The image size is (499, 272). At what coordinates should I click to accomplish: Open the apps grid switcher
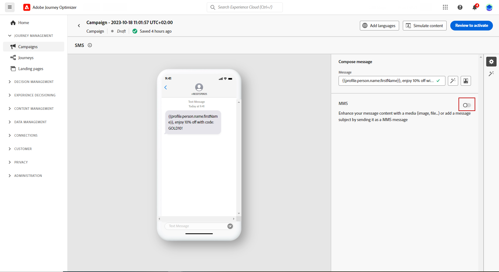tap(445, 7)
